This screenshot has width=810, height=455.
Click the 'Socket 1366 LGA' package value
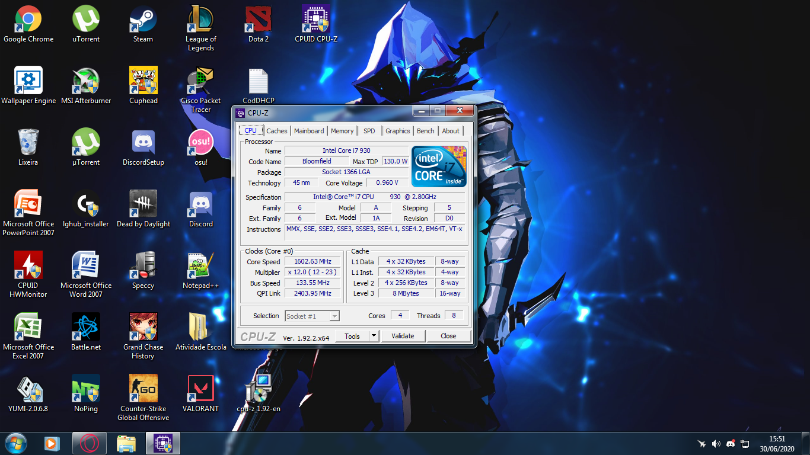tap(347, 172)
